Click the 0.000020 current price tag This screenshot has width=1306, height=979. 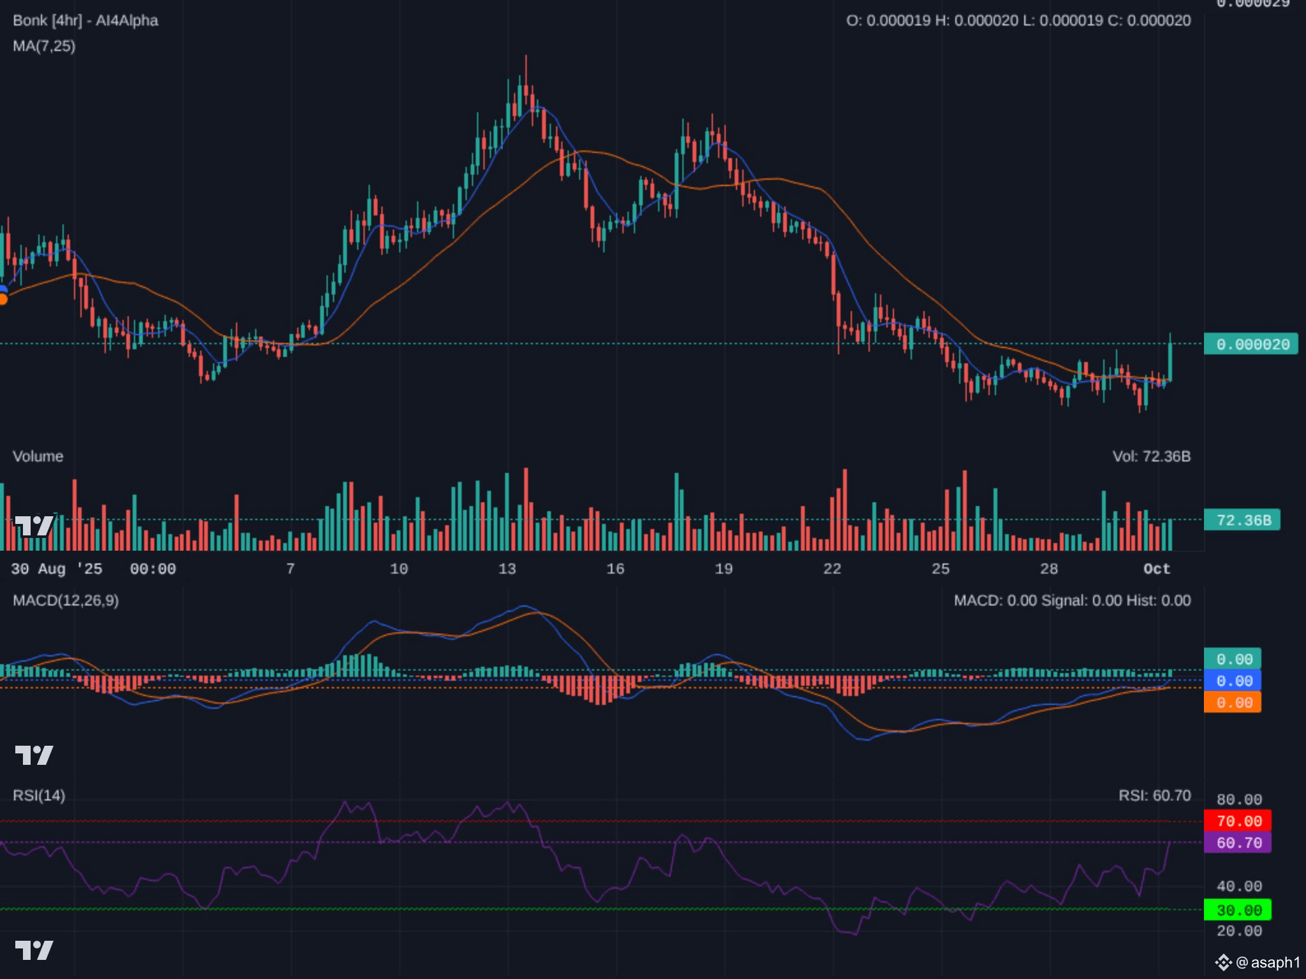[x=1251, y=344]
